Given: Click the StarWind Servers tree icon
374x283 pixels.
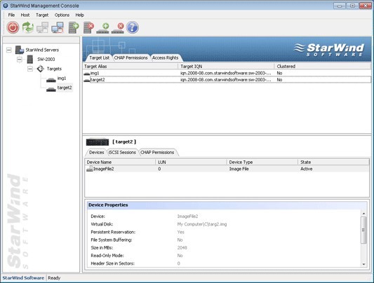Looking at the screenshot, I should pos(20,50).
